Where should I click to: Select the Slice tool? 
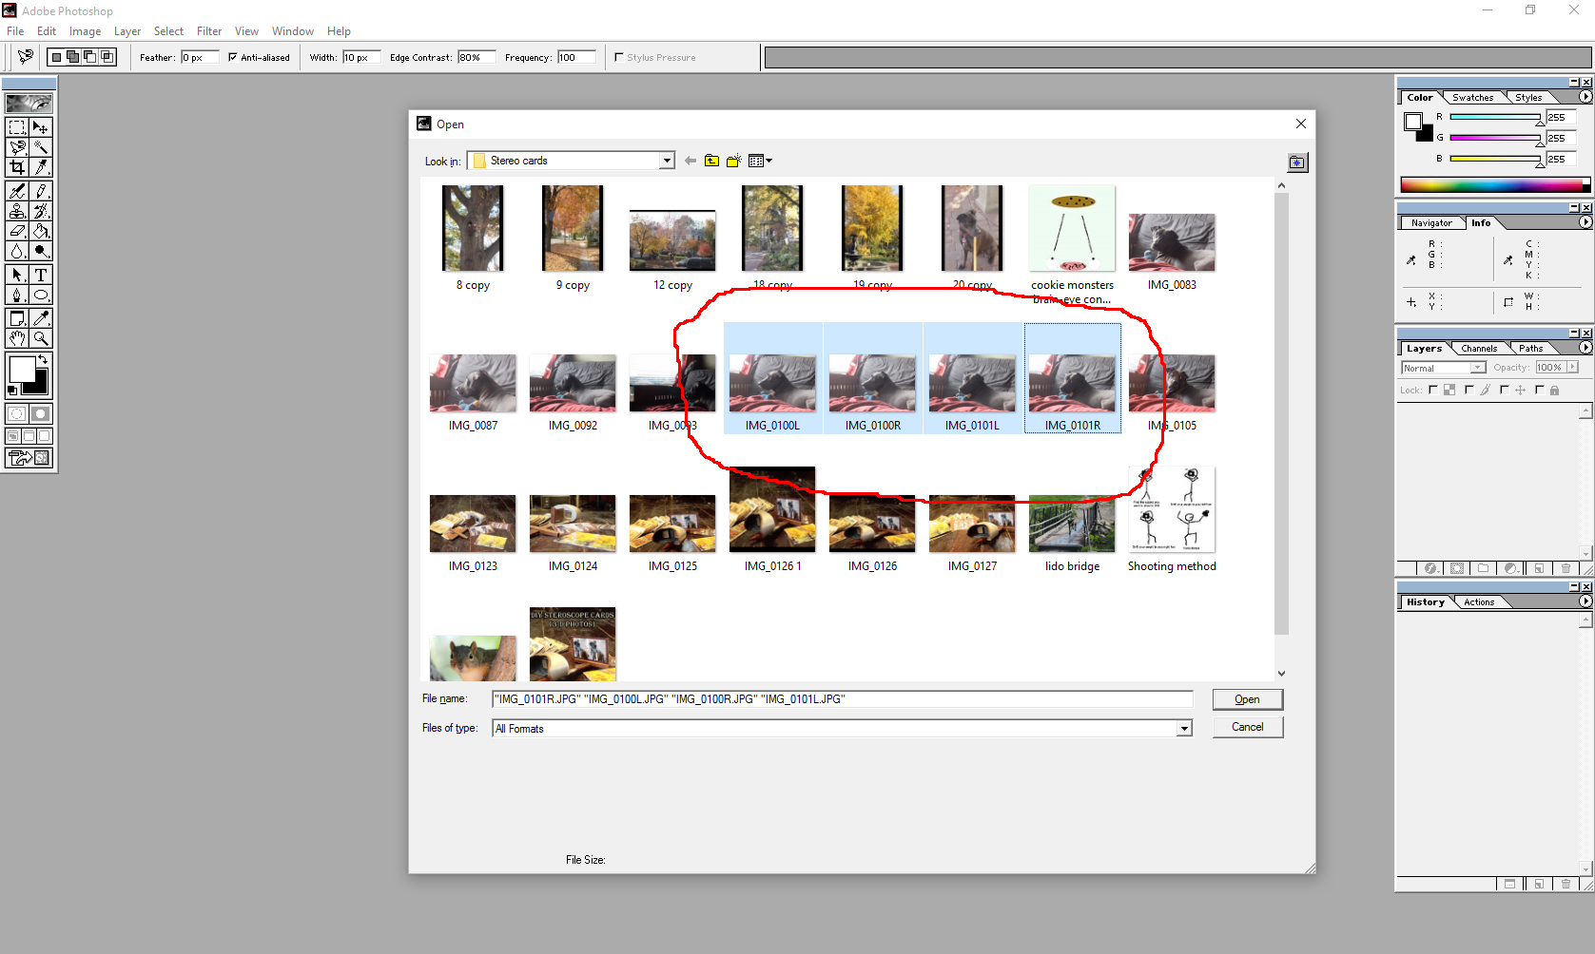pyautogui.click(x=41, y=167)
